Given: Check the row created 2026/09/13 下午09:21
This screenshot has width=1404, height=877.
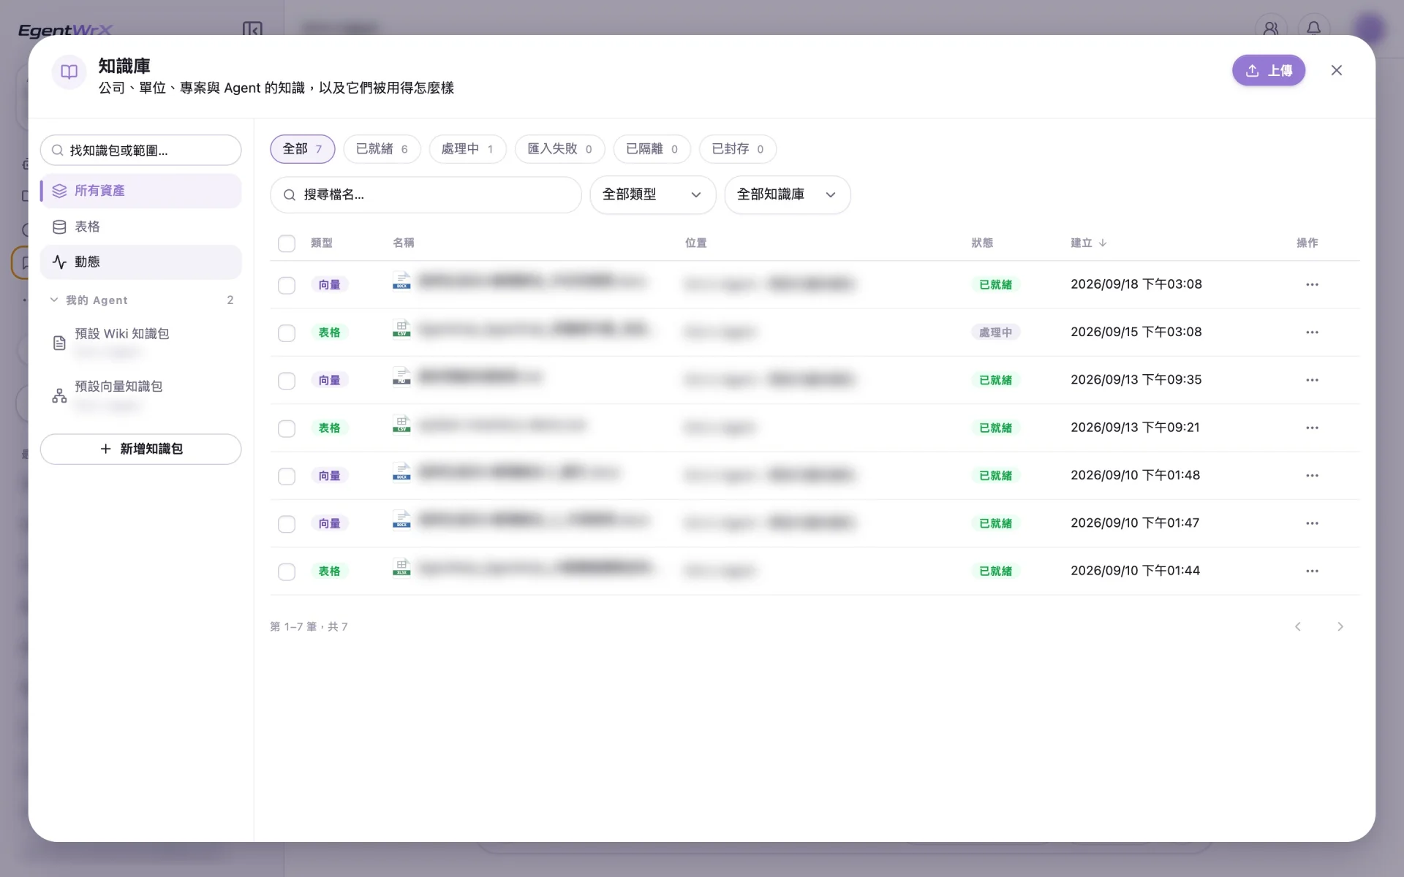Looking at the screenshot, I should (287, 428).
